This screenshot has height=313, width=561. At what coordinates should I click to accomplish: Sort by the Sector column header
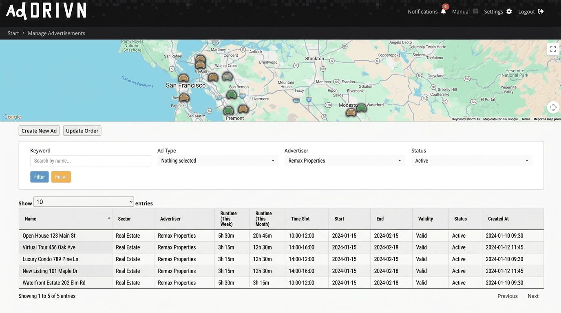click(x=133, y=219)
